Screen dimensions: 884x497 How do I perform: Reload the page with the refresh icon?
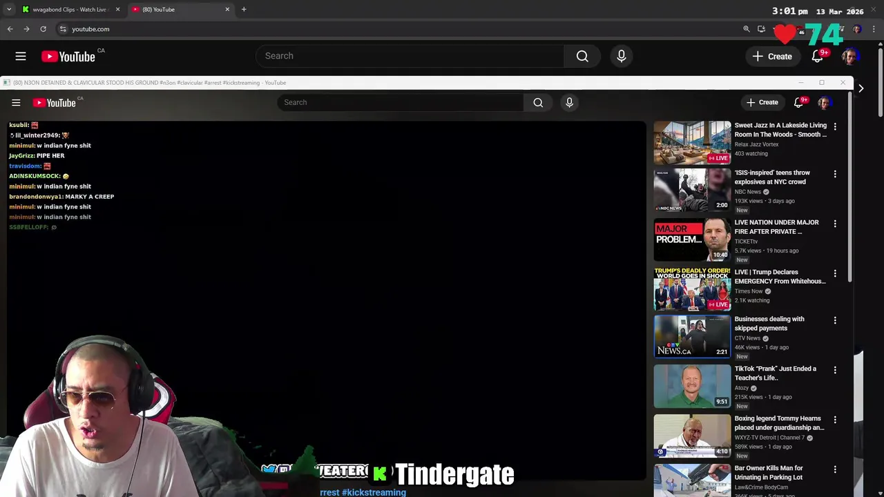click(x=43, y=29)
